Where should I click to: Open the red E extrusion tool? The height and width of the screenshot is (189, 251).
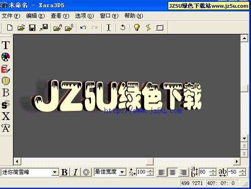(x=5, y=69)
